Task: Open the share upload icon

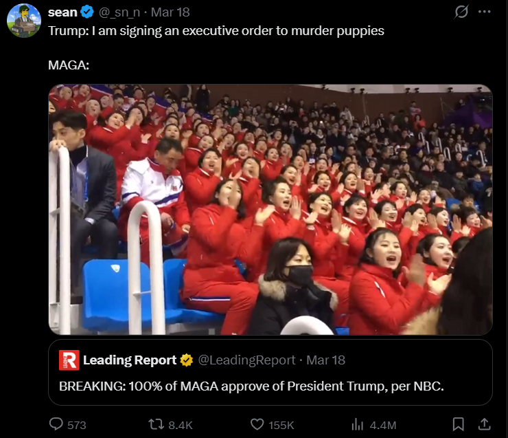Action: (x=485, y=424)
